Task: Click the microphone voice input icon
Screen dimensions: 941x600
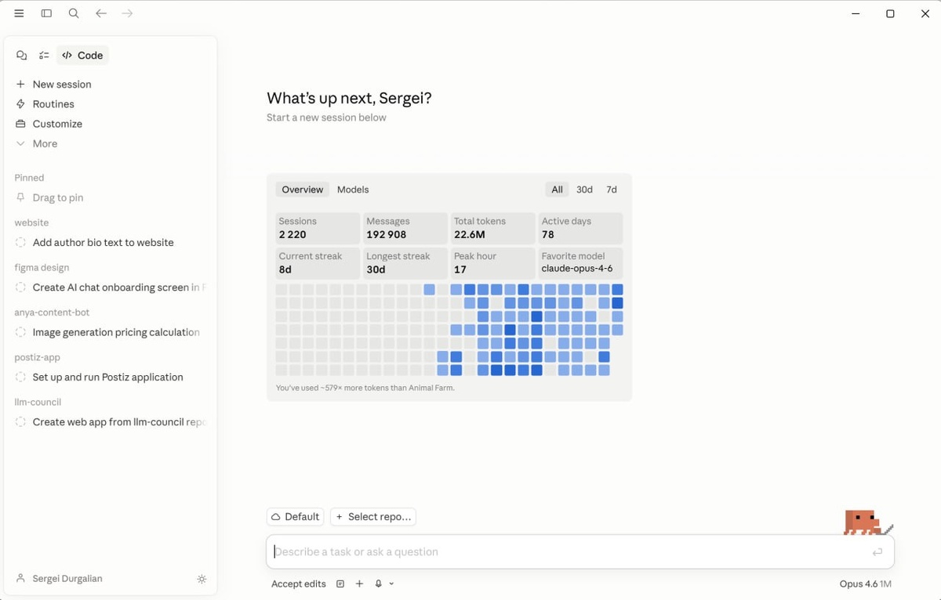Action: pos(379,584)
